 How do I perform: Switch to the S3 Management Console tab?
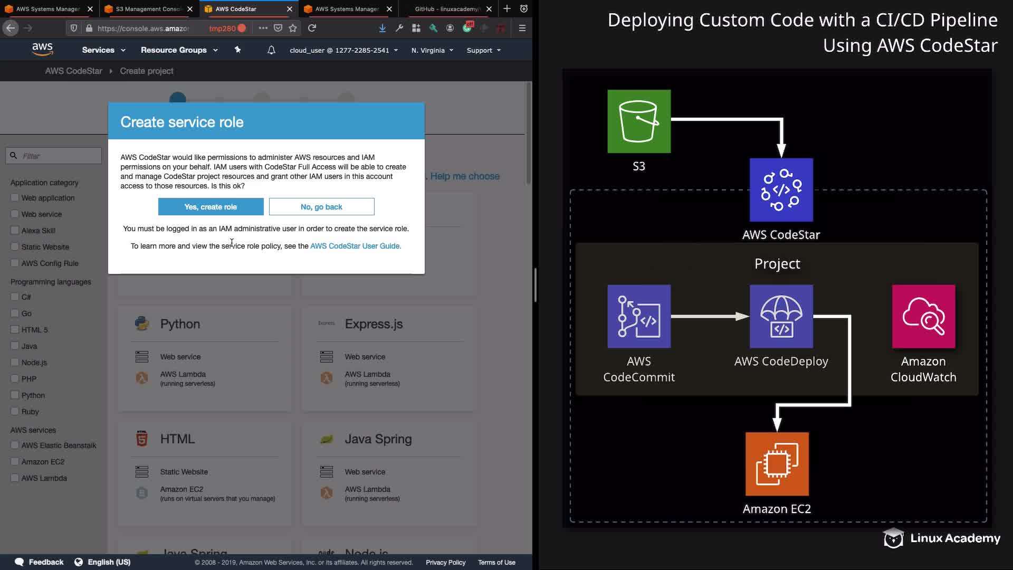point(148,9)
